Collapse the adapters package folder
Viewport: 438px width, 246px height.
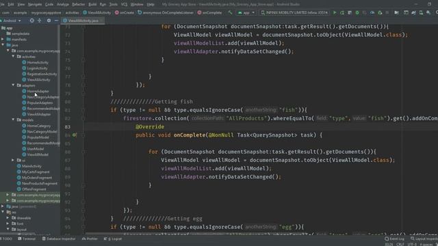tap(13, 85)
